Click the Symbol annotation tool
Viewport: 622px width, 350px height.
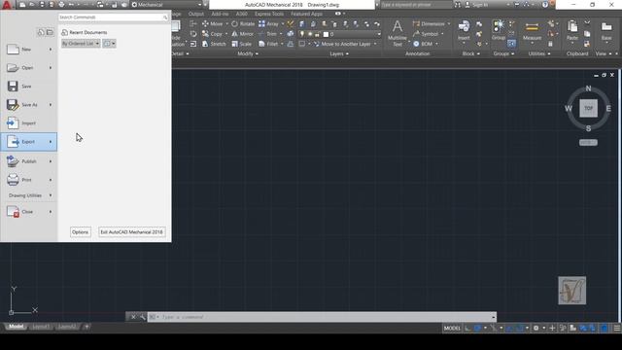(x=426, y=34)
